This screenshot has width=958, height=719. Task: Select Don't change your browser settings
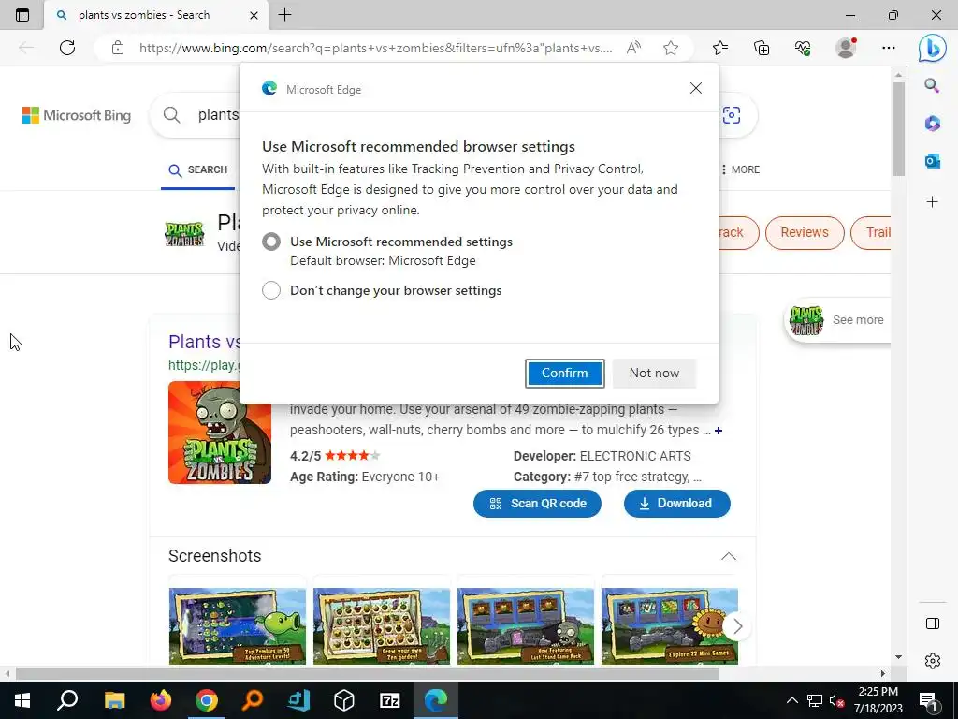click(x=271, y=290)
